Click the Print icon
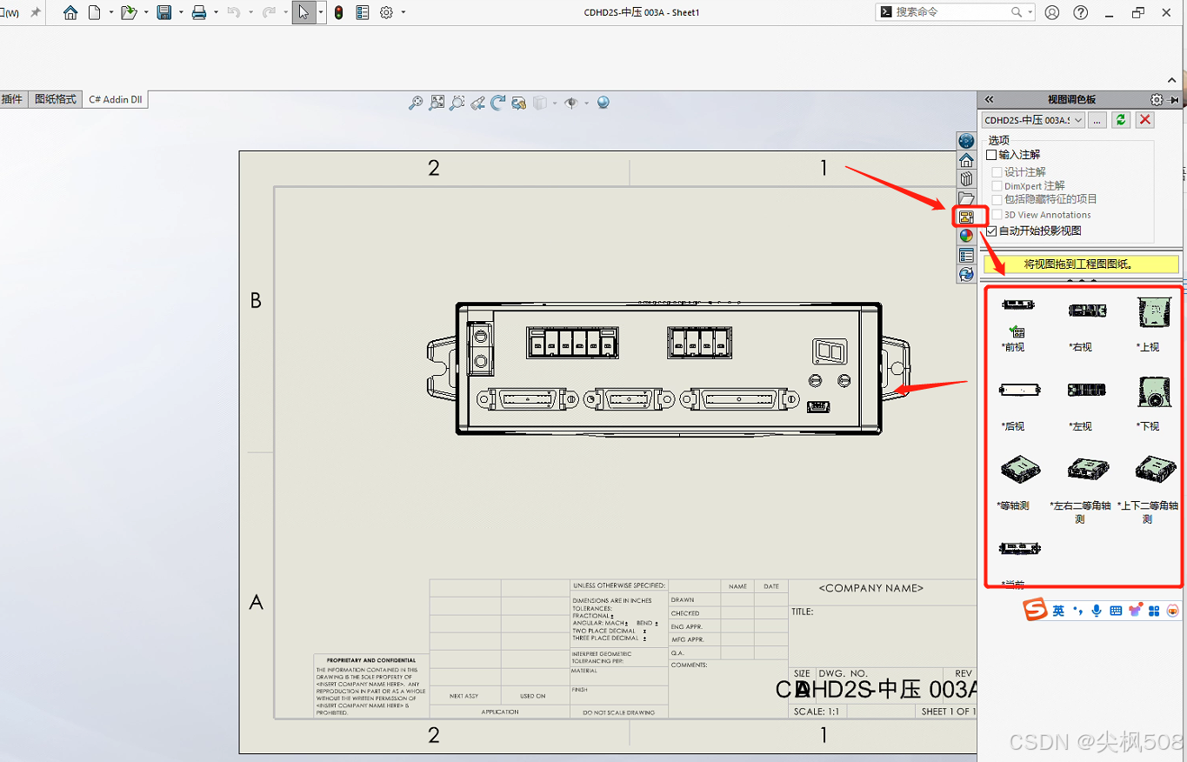The width and height of the screenshot is (1187, 762). [x=199, y=12]
